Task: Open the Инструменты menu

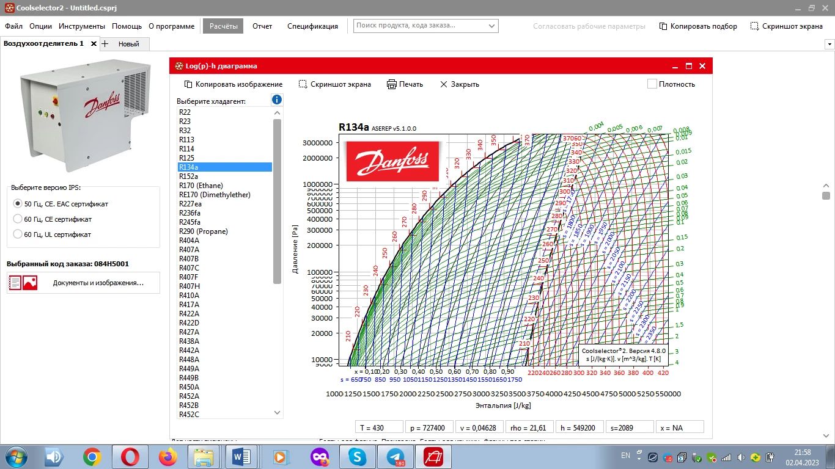Action: (82, 26)
